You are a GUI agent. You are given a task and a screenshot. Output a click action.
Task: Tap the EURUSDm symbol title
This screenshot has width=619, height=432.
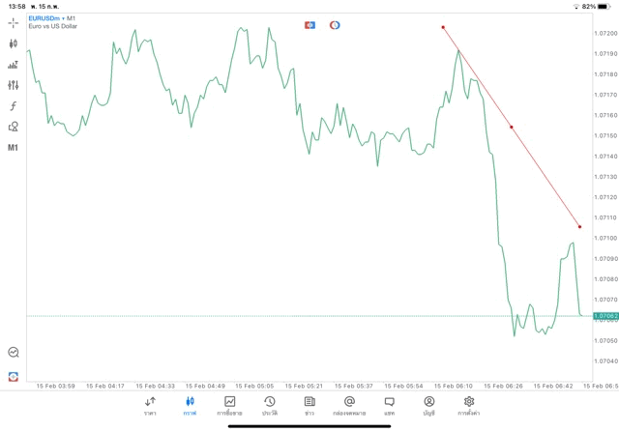pyautogui.click(x=44, y=18)
